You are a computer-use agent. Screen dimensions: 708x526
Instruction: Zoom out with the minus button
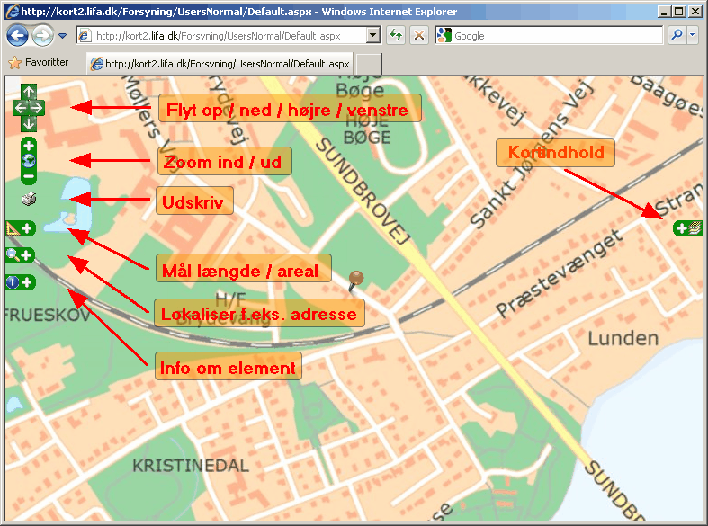click(x=29, y=177)
